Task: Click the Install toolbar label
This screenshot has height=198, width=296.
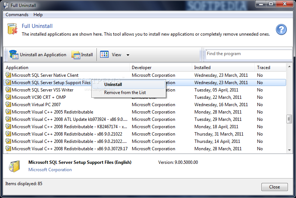Action: pos(87,55)
